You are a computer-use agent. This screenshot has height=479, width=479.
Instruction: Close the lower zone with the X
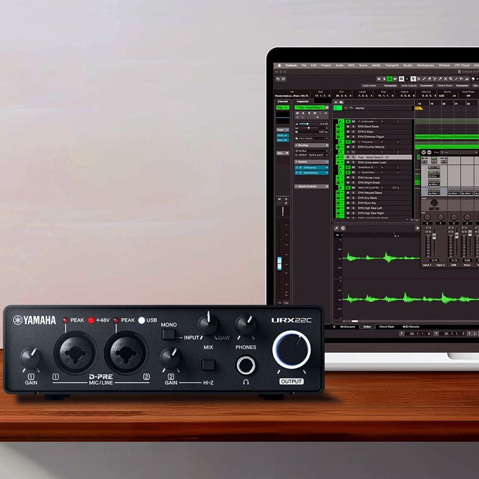(x=334, y=327)
